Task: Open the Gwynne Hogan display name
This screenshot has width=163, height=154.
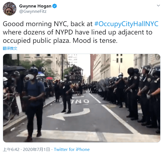Action: point(35,6)
